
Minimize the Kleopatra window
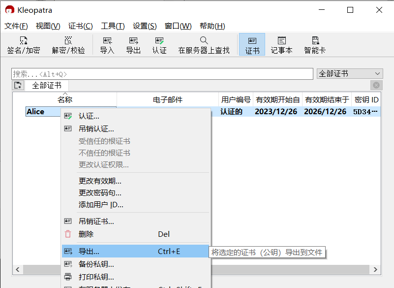(x=322, y=10)
